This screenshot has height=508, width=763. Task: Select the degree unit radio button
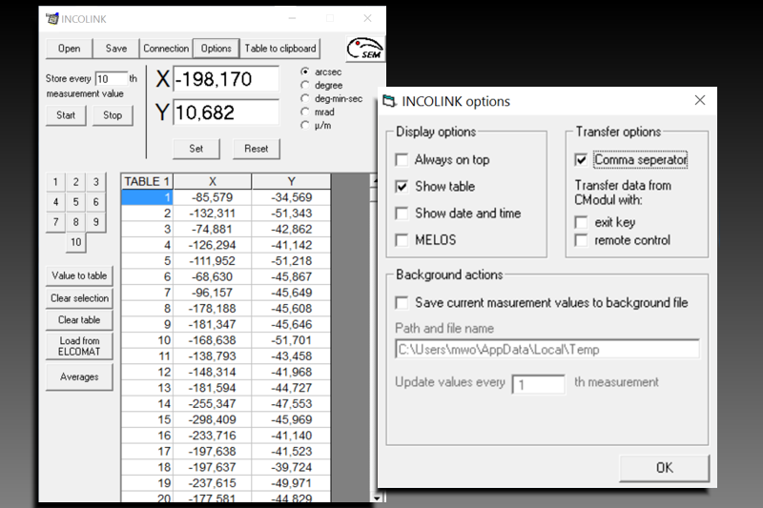click(x=305, y=85)
